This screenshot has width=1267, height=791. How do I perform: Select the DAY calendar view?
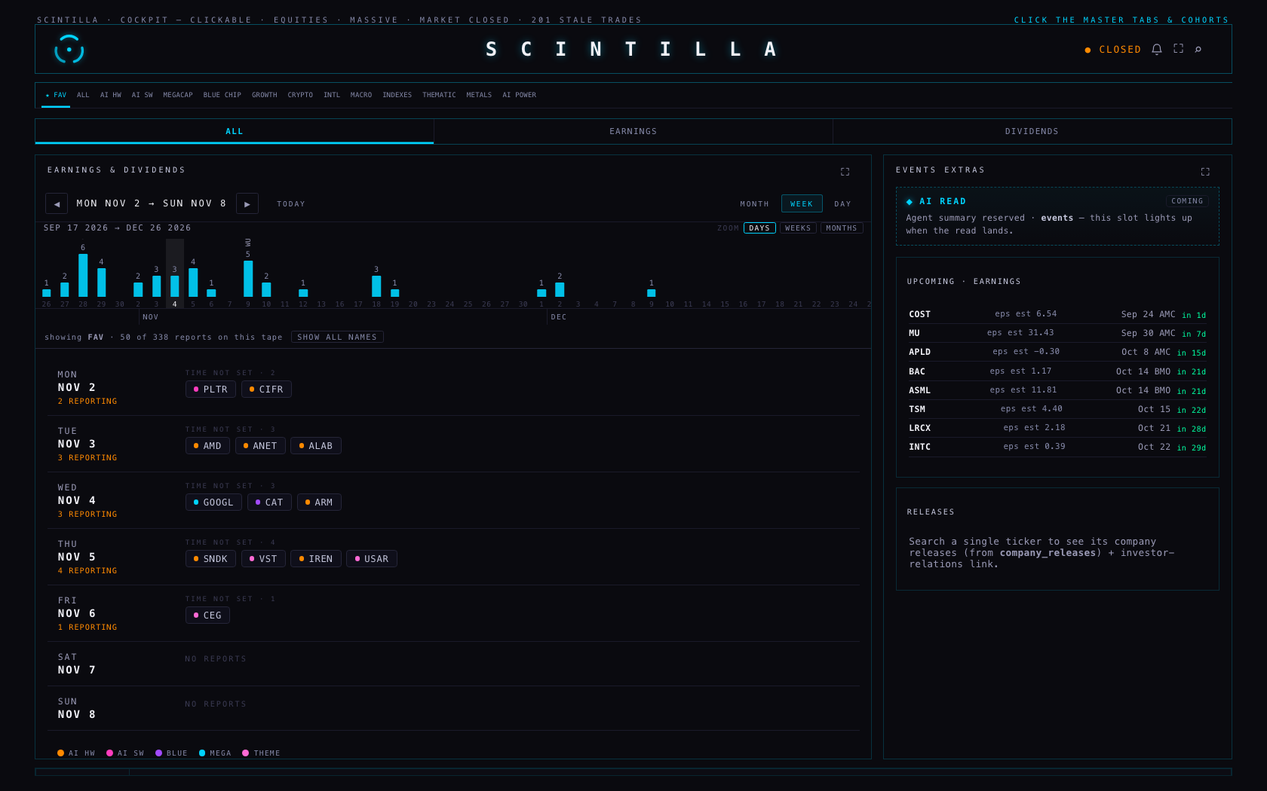click(x=843, y=204)
